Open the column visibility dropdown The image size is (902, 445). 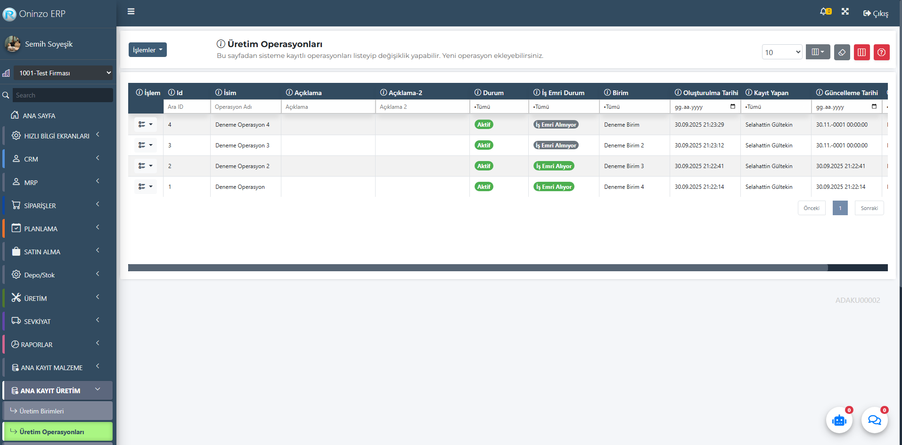818,52
